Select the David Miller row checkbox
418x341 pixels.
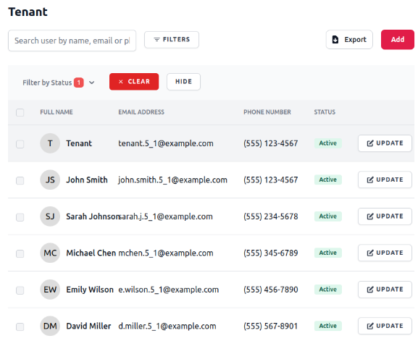click(20, 327)
